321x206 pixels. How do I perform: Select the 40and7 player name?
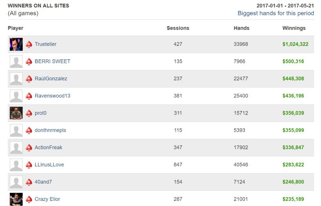(x=43, y=182)
